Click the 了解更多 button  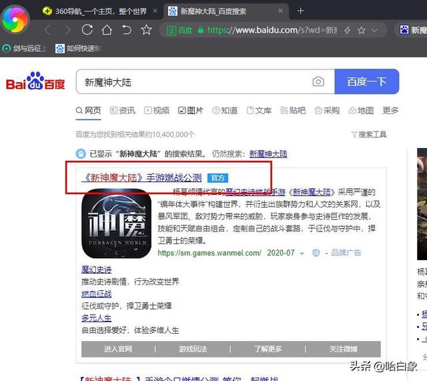268,349
